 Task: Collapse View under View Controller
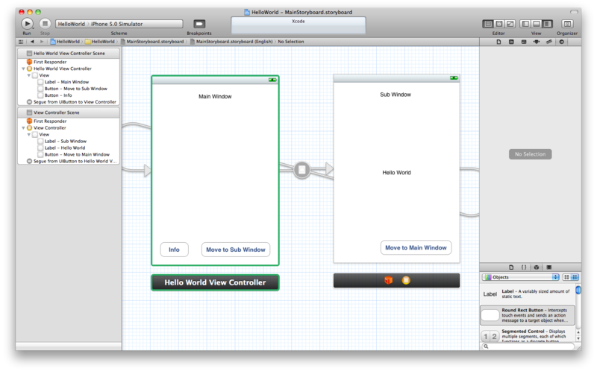click(29, 135)
